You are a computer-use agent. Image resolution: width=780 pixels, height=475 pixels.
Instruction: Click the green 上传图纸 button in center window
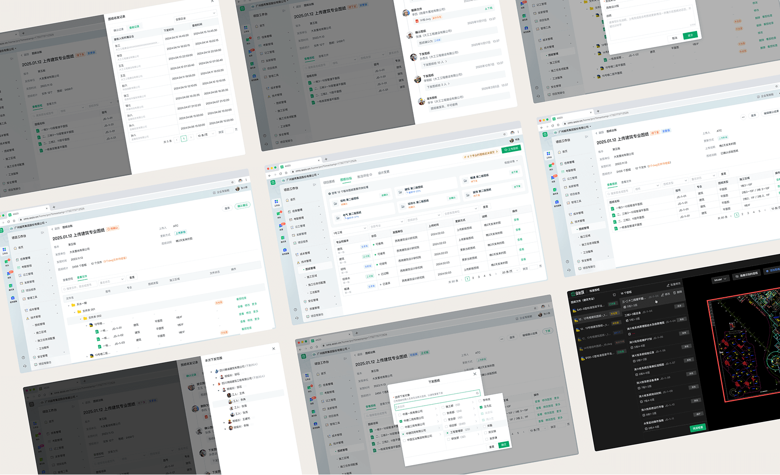pyautogui.click(x=511, y=149)
